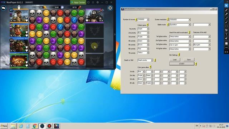Select the cursor tool in drawing toolbar

226,6
